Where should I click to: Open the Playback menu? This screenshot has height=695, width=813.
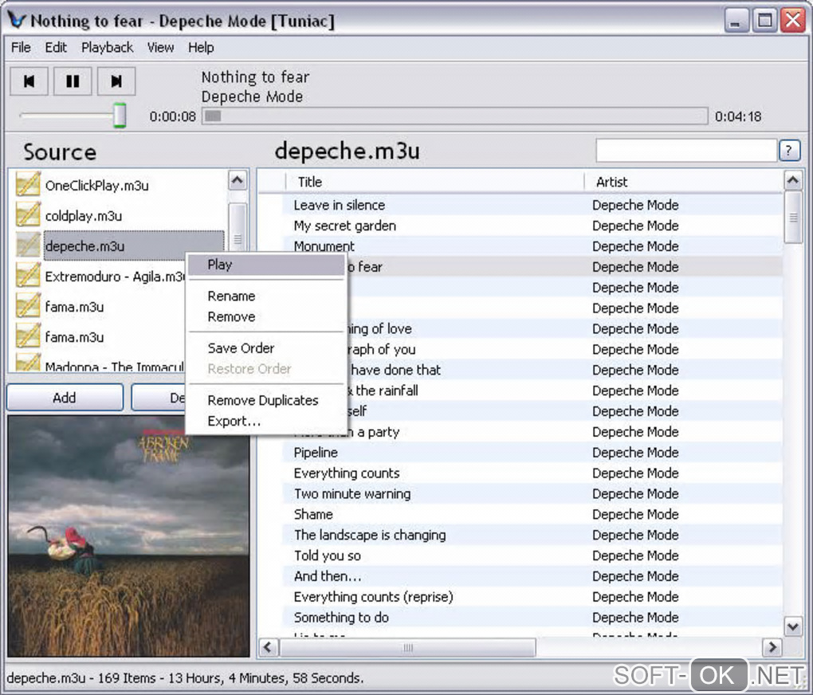[108, 48]
